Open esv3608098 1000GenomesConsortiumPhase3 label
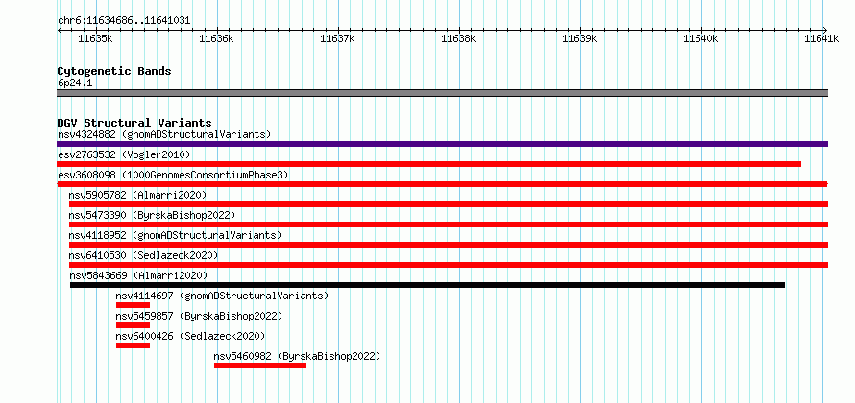This screenshot has height=403, width=855. pyautogui.click(x=173, y=175)
